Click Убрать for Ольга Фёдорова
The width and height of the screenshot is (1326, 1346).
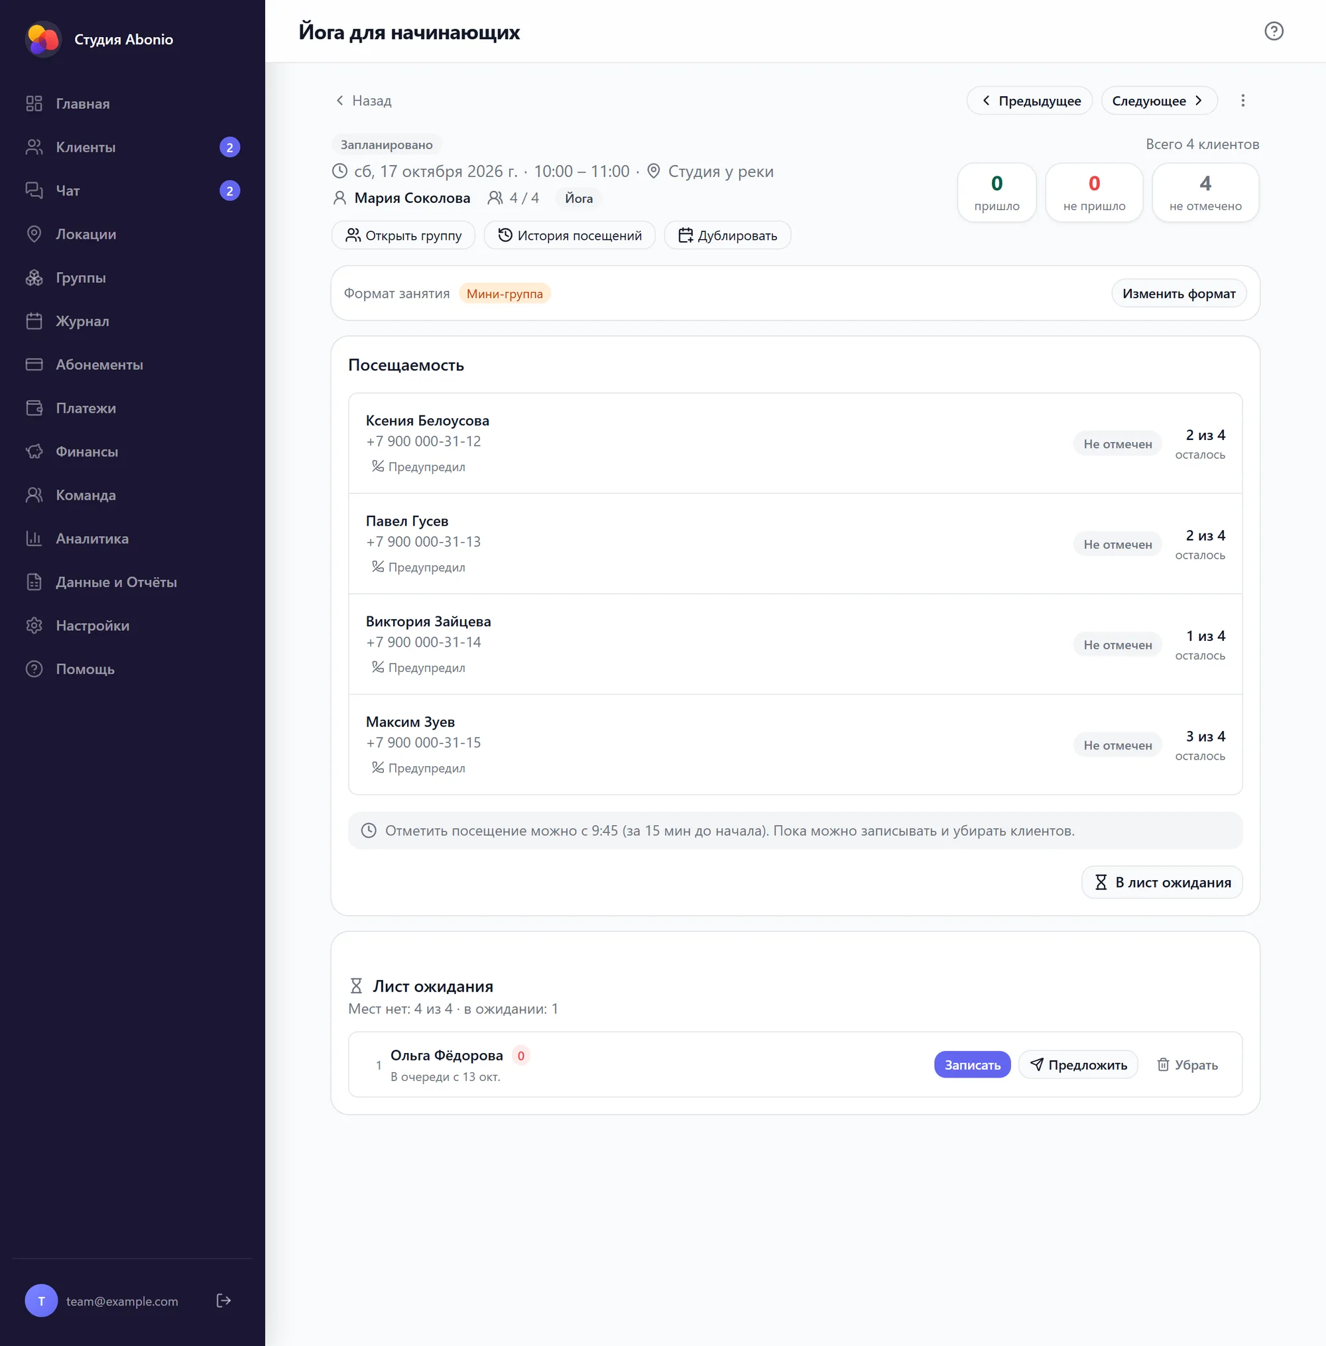1187,1064
